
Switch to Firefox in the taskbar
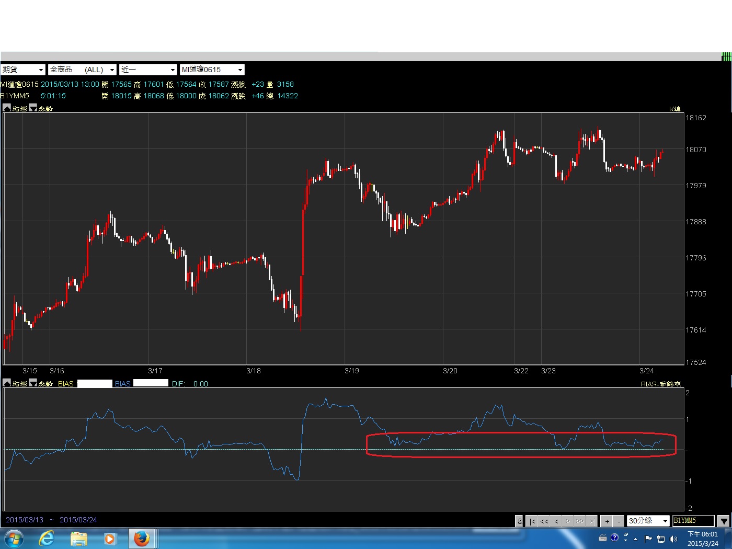point(141,538)
